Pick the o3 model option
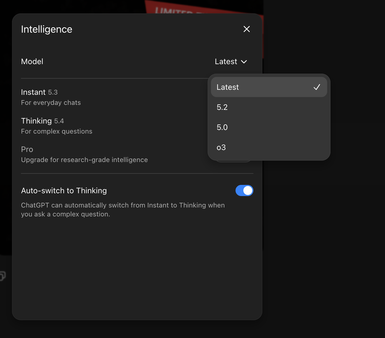385x338 pixels. coord(221,148)
